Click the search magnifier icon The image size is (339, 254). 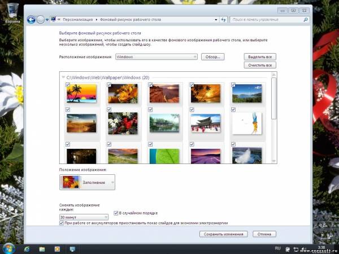(306, 20)
